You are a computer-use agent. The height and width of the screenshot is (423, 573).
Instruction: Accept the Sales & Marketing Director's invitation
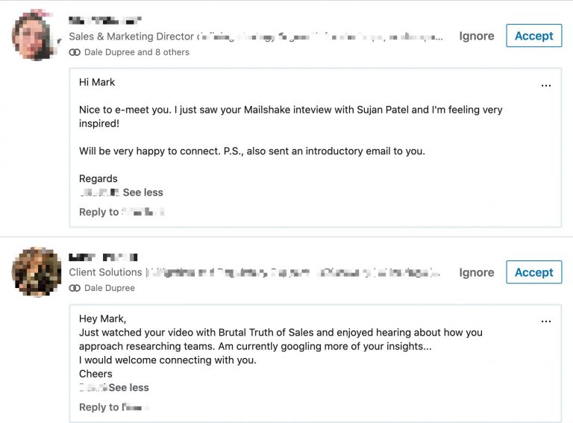click(x=534, y=36)
